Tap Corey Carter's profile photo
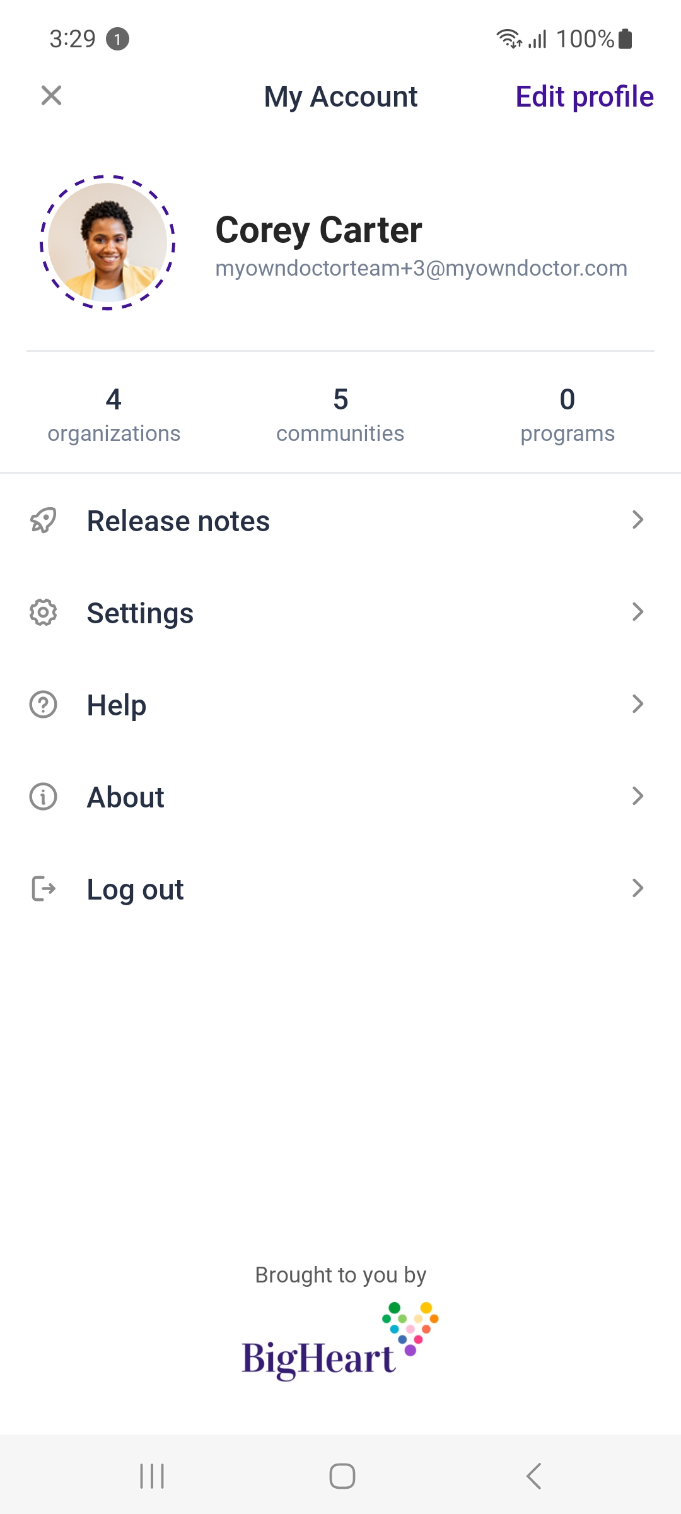Screen dimensions: 681x1514 click(108, 242)
